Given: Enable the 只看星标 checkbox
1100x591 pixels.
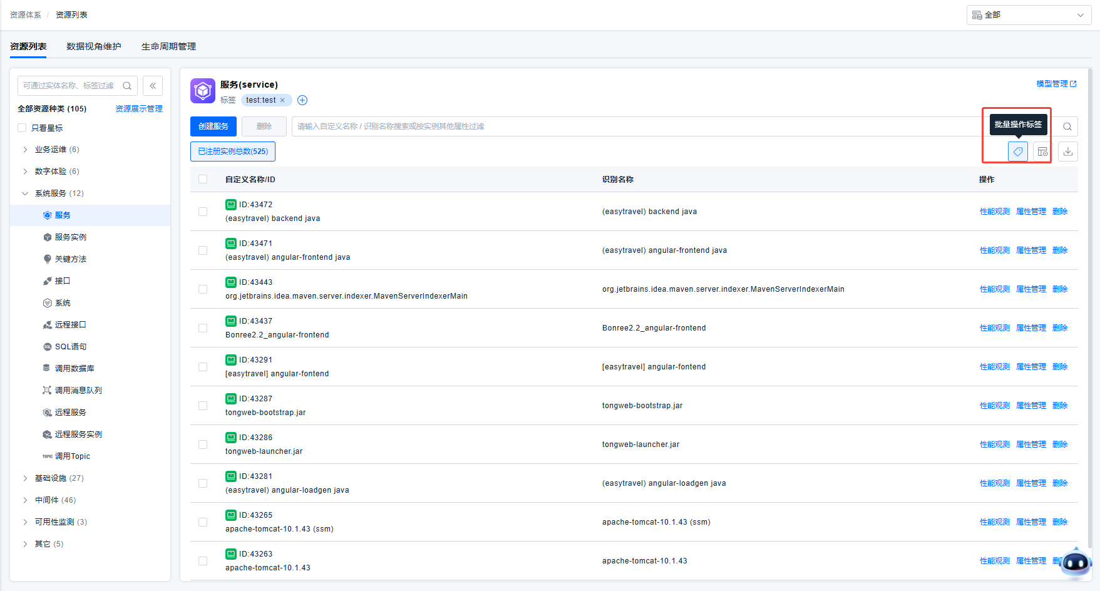Looking at the screenshot, I should pyautogui.click(x=23, y=128).
